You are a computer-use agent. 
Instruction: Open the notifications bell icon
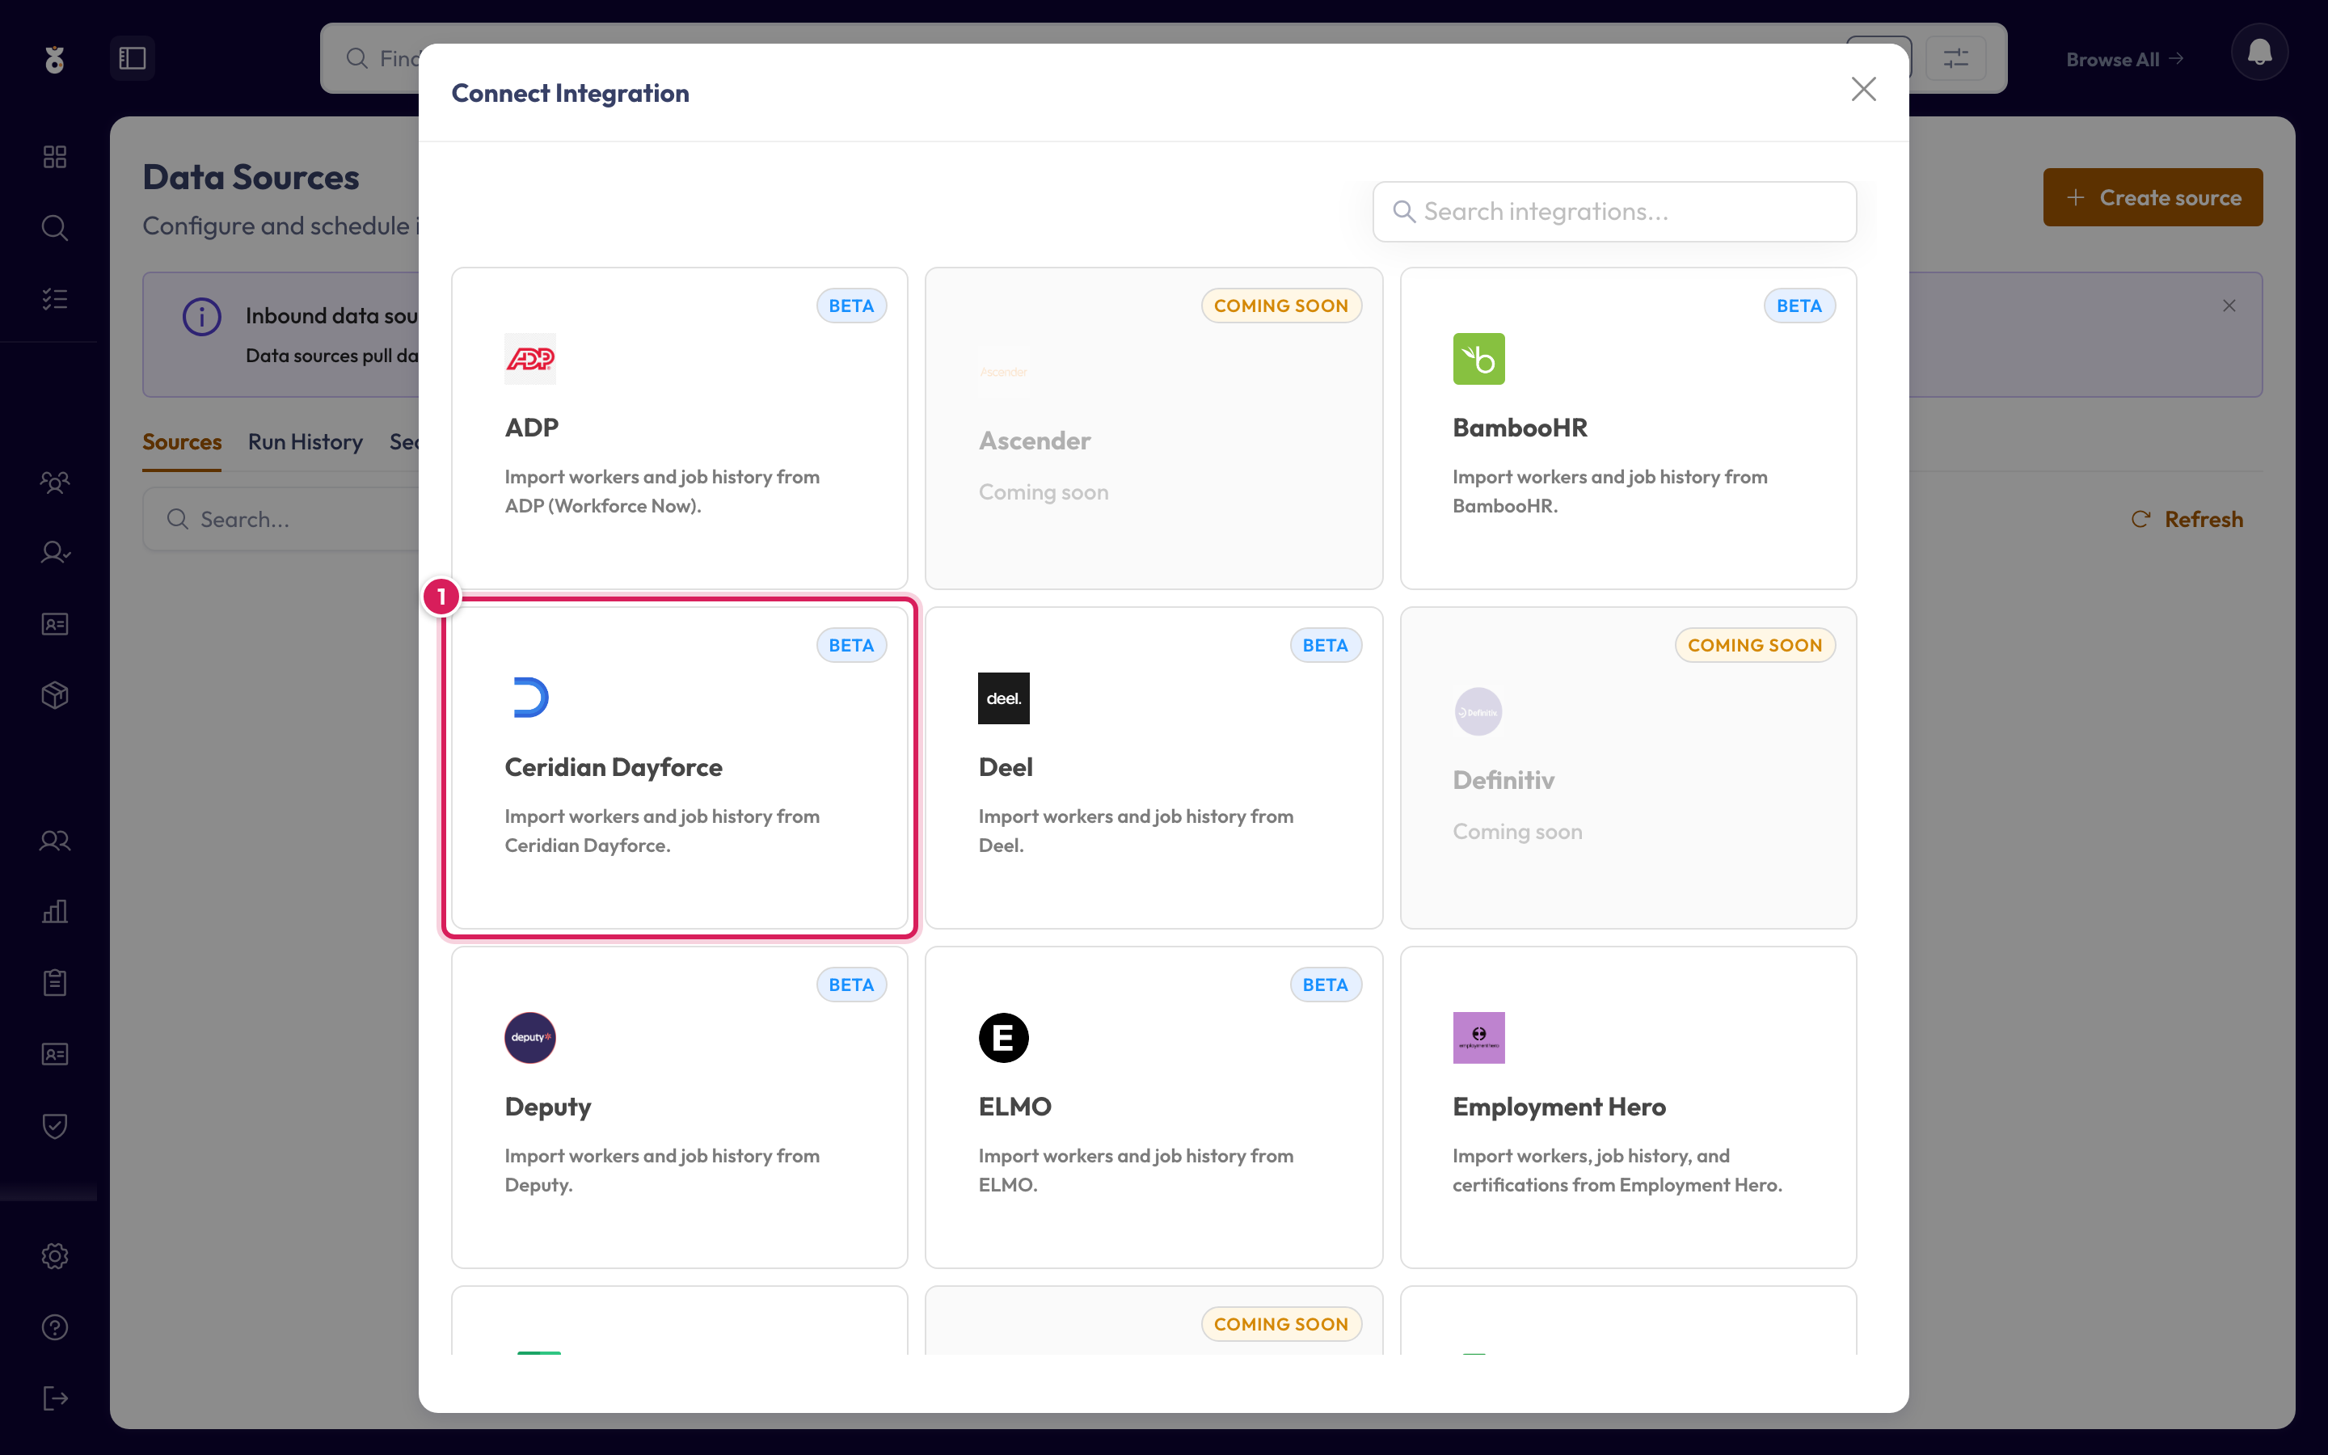point(2258,52)
